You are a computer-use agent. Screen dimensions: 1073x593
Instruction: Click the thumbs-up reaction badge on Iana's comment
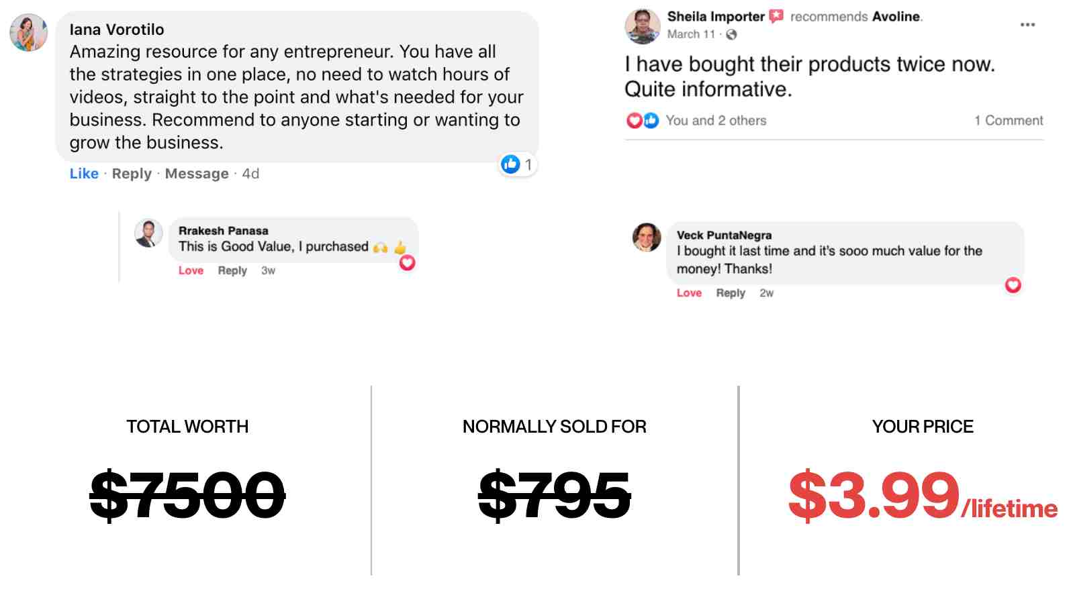(518, 164)
